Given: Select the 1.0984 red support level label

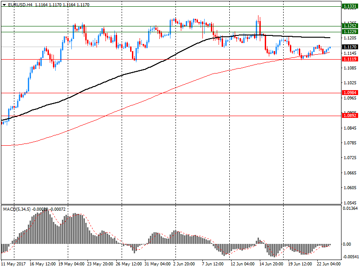Looking at the screenshot, I should [350, 93].
